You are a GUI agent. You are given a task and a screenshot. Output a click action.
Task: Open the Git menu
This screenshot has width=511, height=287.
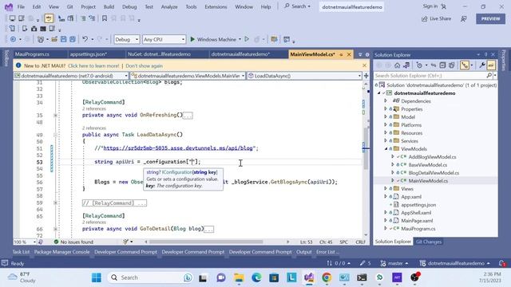69,6
